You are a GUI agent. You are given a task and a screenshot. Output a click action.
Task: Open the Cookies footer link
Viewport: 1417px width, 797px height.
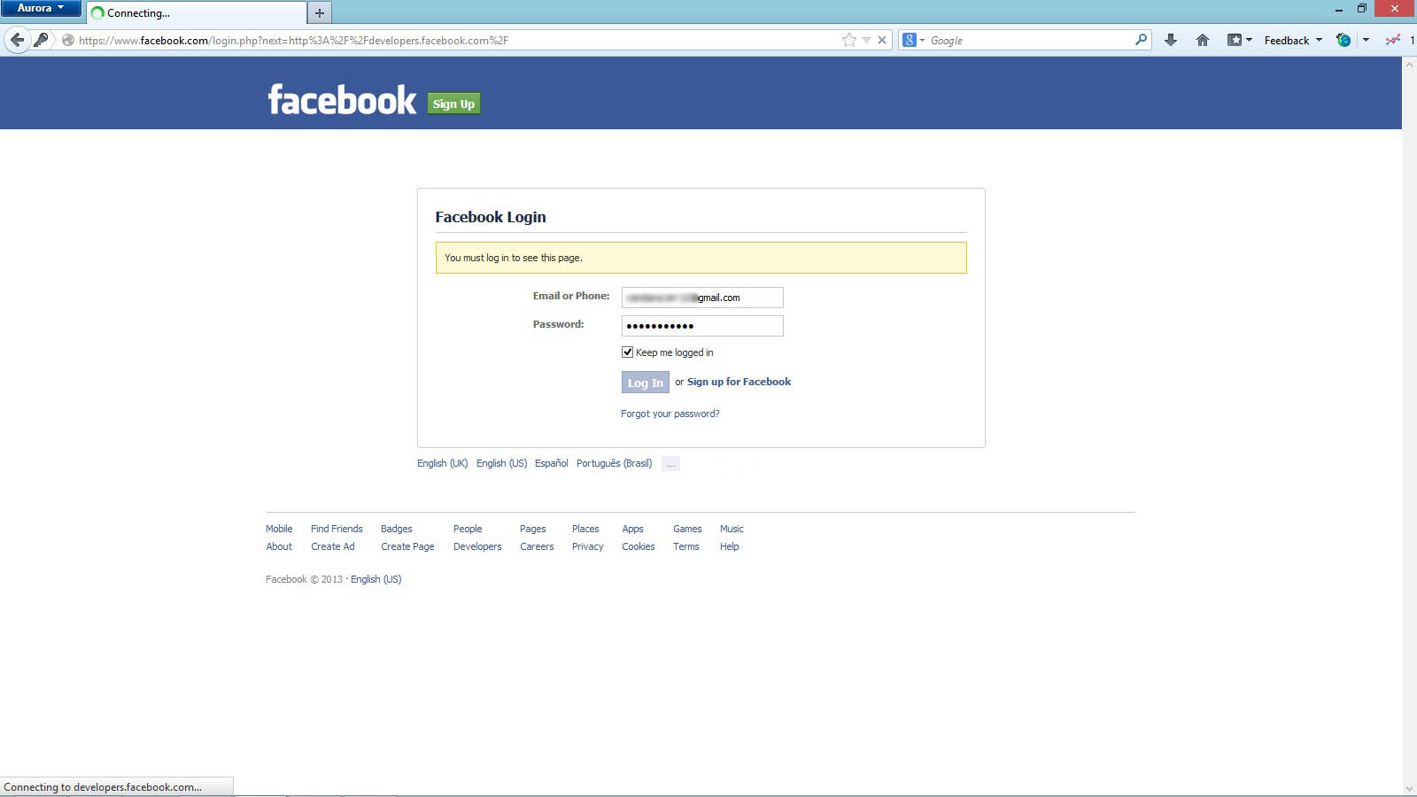639,546
